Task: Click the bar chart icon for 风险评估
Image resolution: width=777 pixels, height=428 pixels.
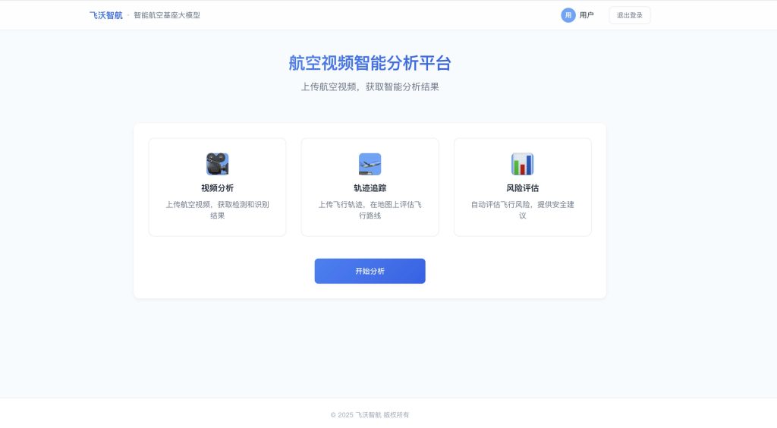Action: (522, 164)
